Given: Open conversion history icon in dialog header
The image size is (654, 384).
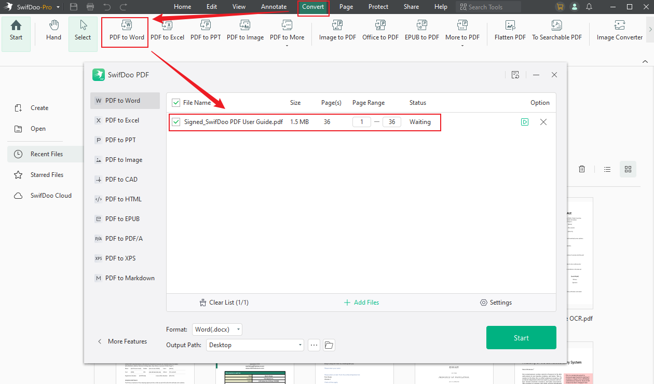Looking at the screenshot, I should 515,75.
